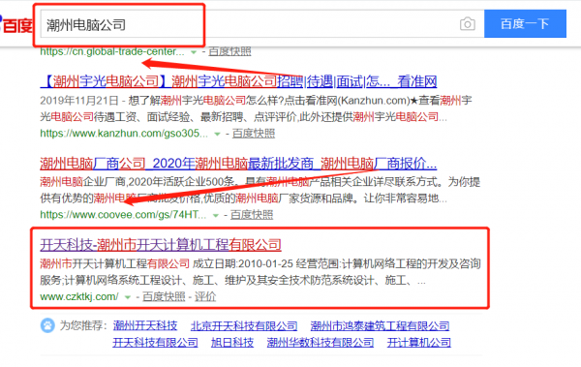The image size is (581, 367).
Task: Open the 潮州电脑厂商公司 2020年 result title
Action: tap(238, 164)
